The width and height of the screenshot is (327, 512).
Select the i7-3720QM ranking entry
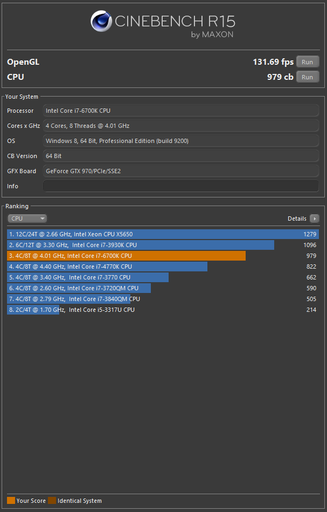[162, 288]
